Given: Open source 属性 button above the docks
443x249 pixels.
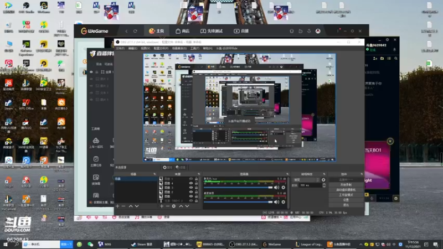Looking at the screenshot, I should pyautogui.click(x=167, y=168).
